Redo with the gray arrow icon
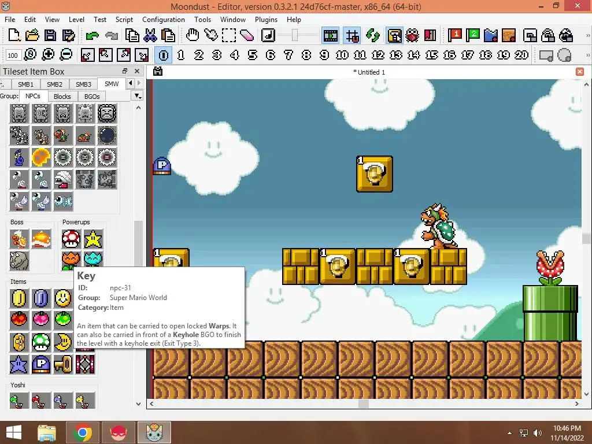 click(x=111, y=35)
